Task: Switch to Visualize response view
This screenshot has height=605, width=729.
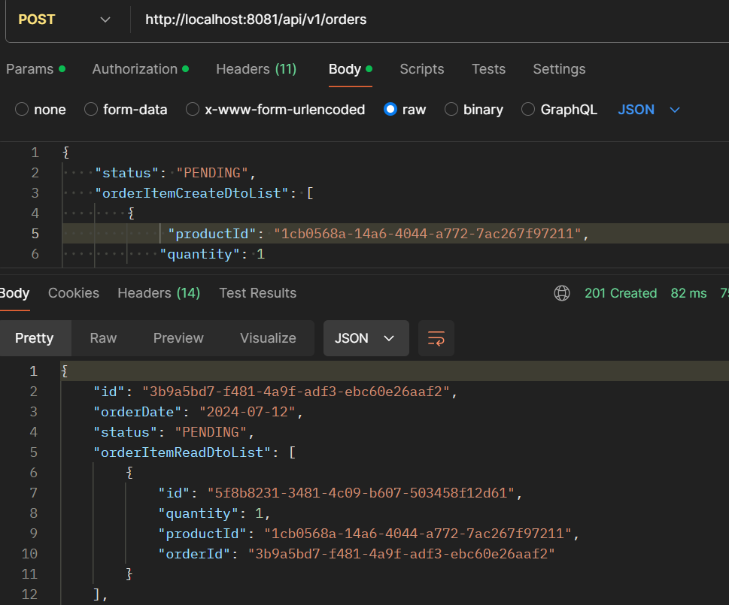Action: tap(268, 338)
